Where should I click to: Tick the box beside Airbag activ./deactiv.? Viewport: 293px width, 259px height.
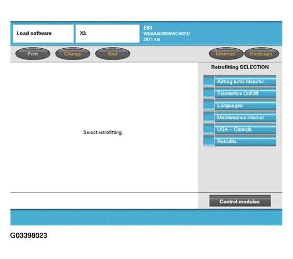click(209, 81)
